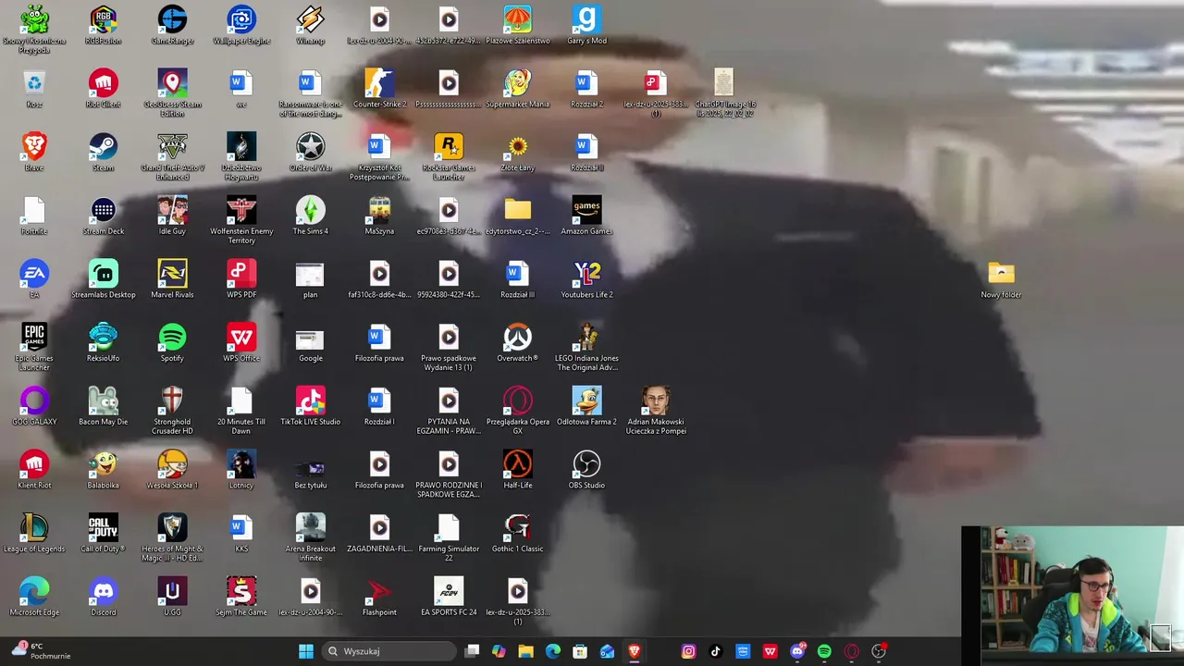Image resolution: width=1184 pixels, height=666 pixels.
Task: Launch Brave from the desktop icons
Action: click(x=34, y=153)
